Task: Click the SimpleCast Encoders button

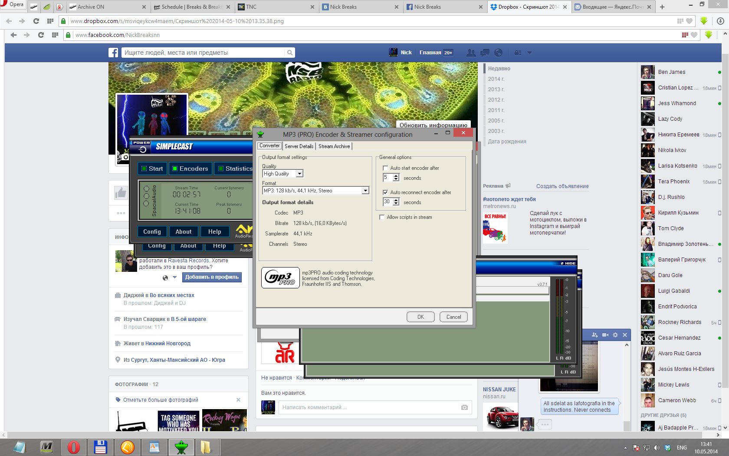Action: (190, 169)
